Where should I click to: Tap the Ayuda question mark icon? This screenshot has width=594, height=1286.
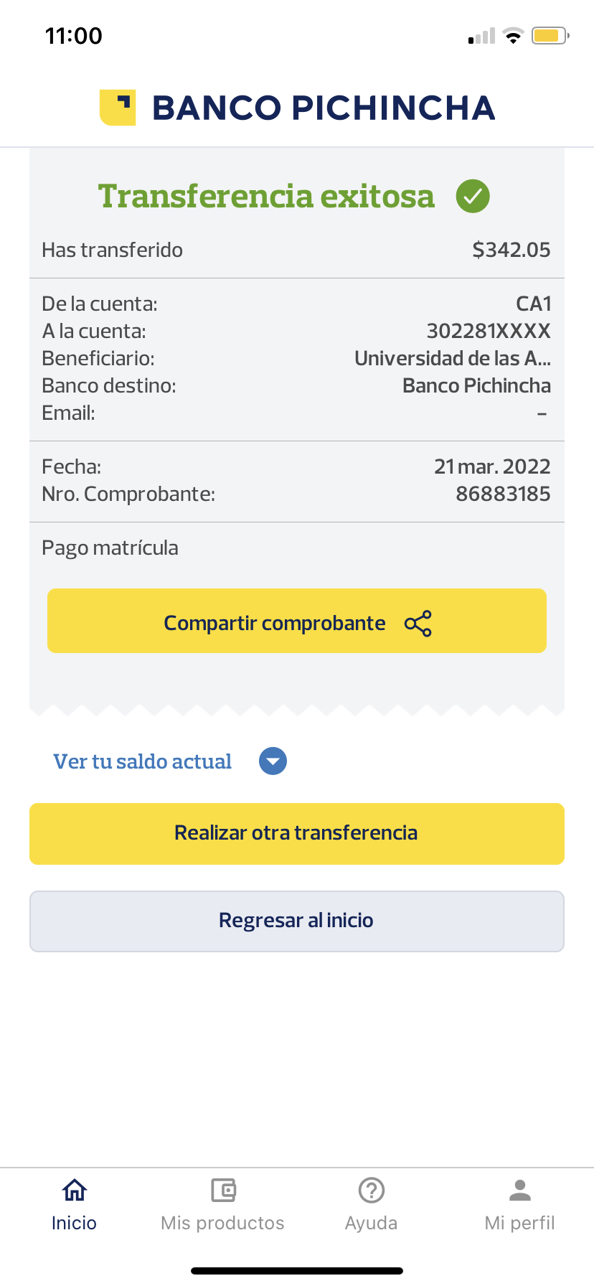point(371,1191)
